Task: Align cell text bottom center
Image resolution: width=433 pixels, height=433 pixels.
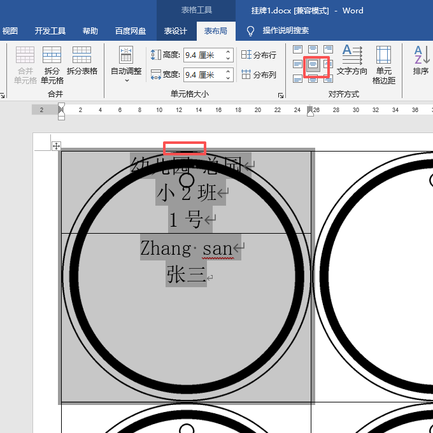Action: 313,80
